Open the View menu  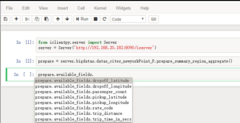point(44,8)
